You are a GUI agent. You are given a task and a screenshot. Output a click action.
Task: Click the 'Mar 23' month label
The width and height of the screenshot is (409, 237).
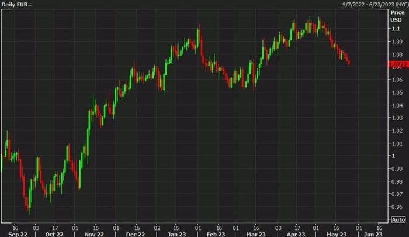pyautogui.click(x=256, y=234)
